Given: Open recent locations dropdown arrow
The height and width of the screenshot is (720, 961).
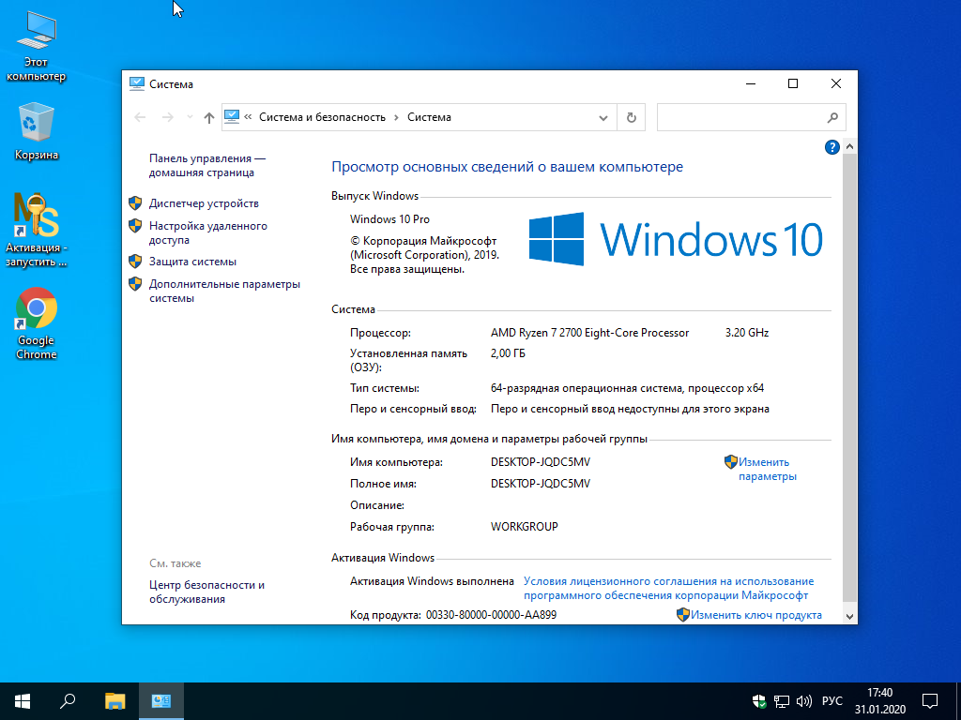Looking at the screenshot, I should point(190,117).
